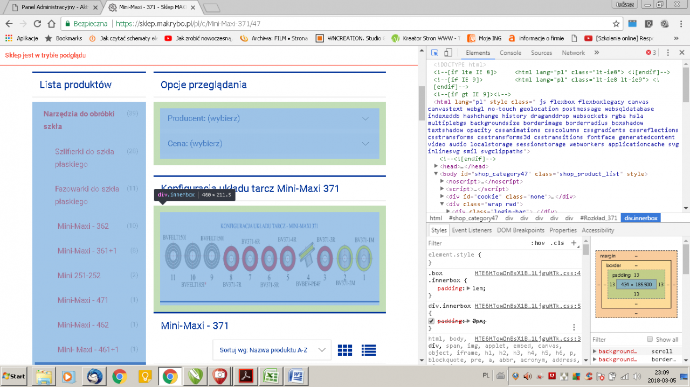Image resolution: width=690 pixels, height=387 pixels.
Task: Expand the Cena filter dropdown
Action: point(268,144)
